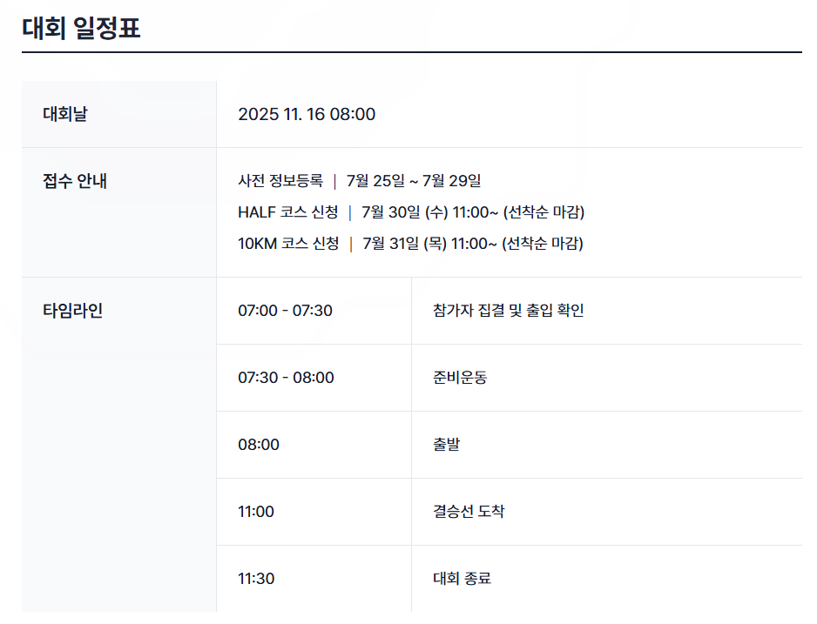This screenshot has height=624, width=817.
Task: Select the 타임라인 row label
Action: (72, 311)
